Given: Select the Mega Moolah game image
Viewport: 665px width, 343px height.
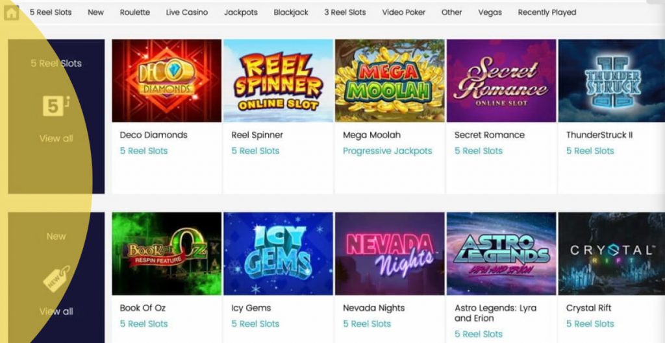Looking at the screenshot, I should (x=390, y=81).
